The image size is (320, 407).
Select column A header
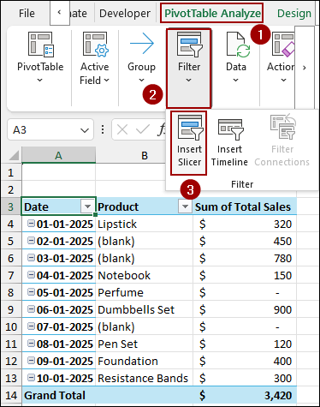(x=58, y=155)
